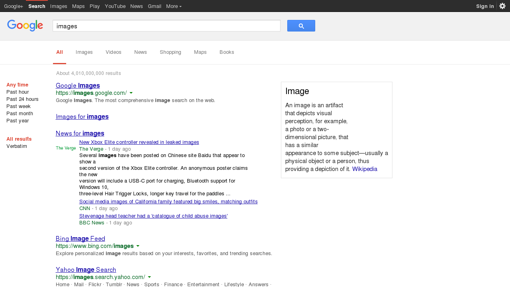Click the Sign in link
510x287 pixels.
click(x=485, y=6)
